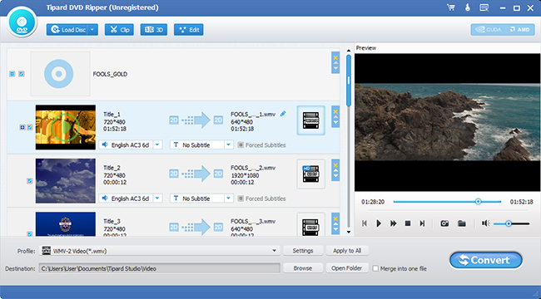This screenshot has width=541, height=299.
Task: Click Title_1 2D to 2D conversion arrow
Action: pyautogui.click(x=196, y=120)
